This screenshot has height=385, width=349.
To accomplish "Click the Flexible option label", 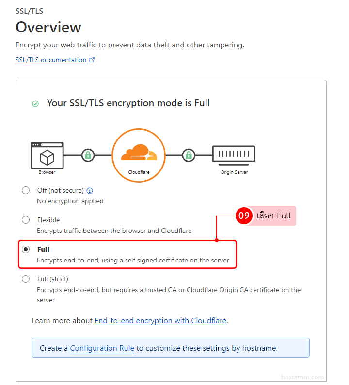I will pos(48,220).
